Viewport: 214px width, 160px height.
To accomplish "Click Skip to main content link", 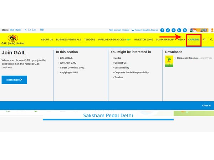I will [x=119, y=30].
